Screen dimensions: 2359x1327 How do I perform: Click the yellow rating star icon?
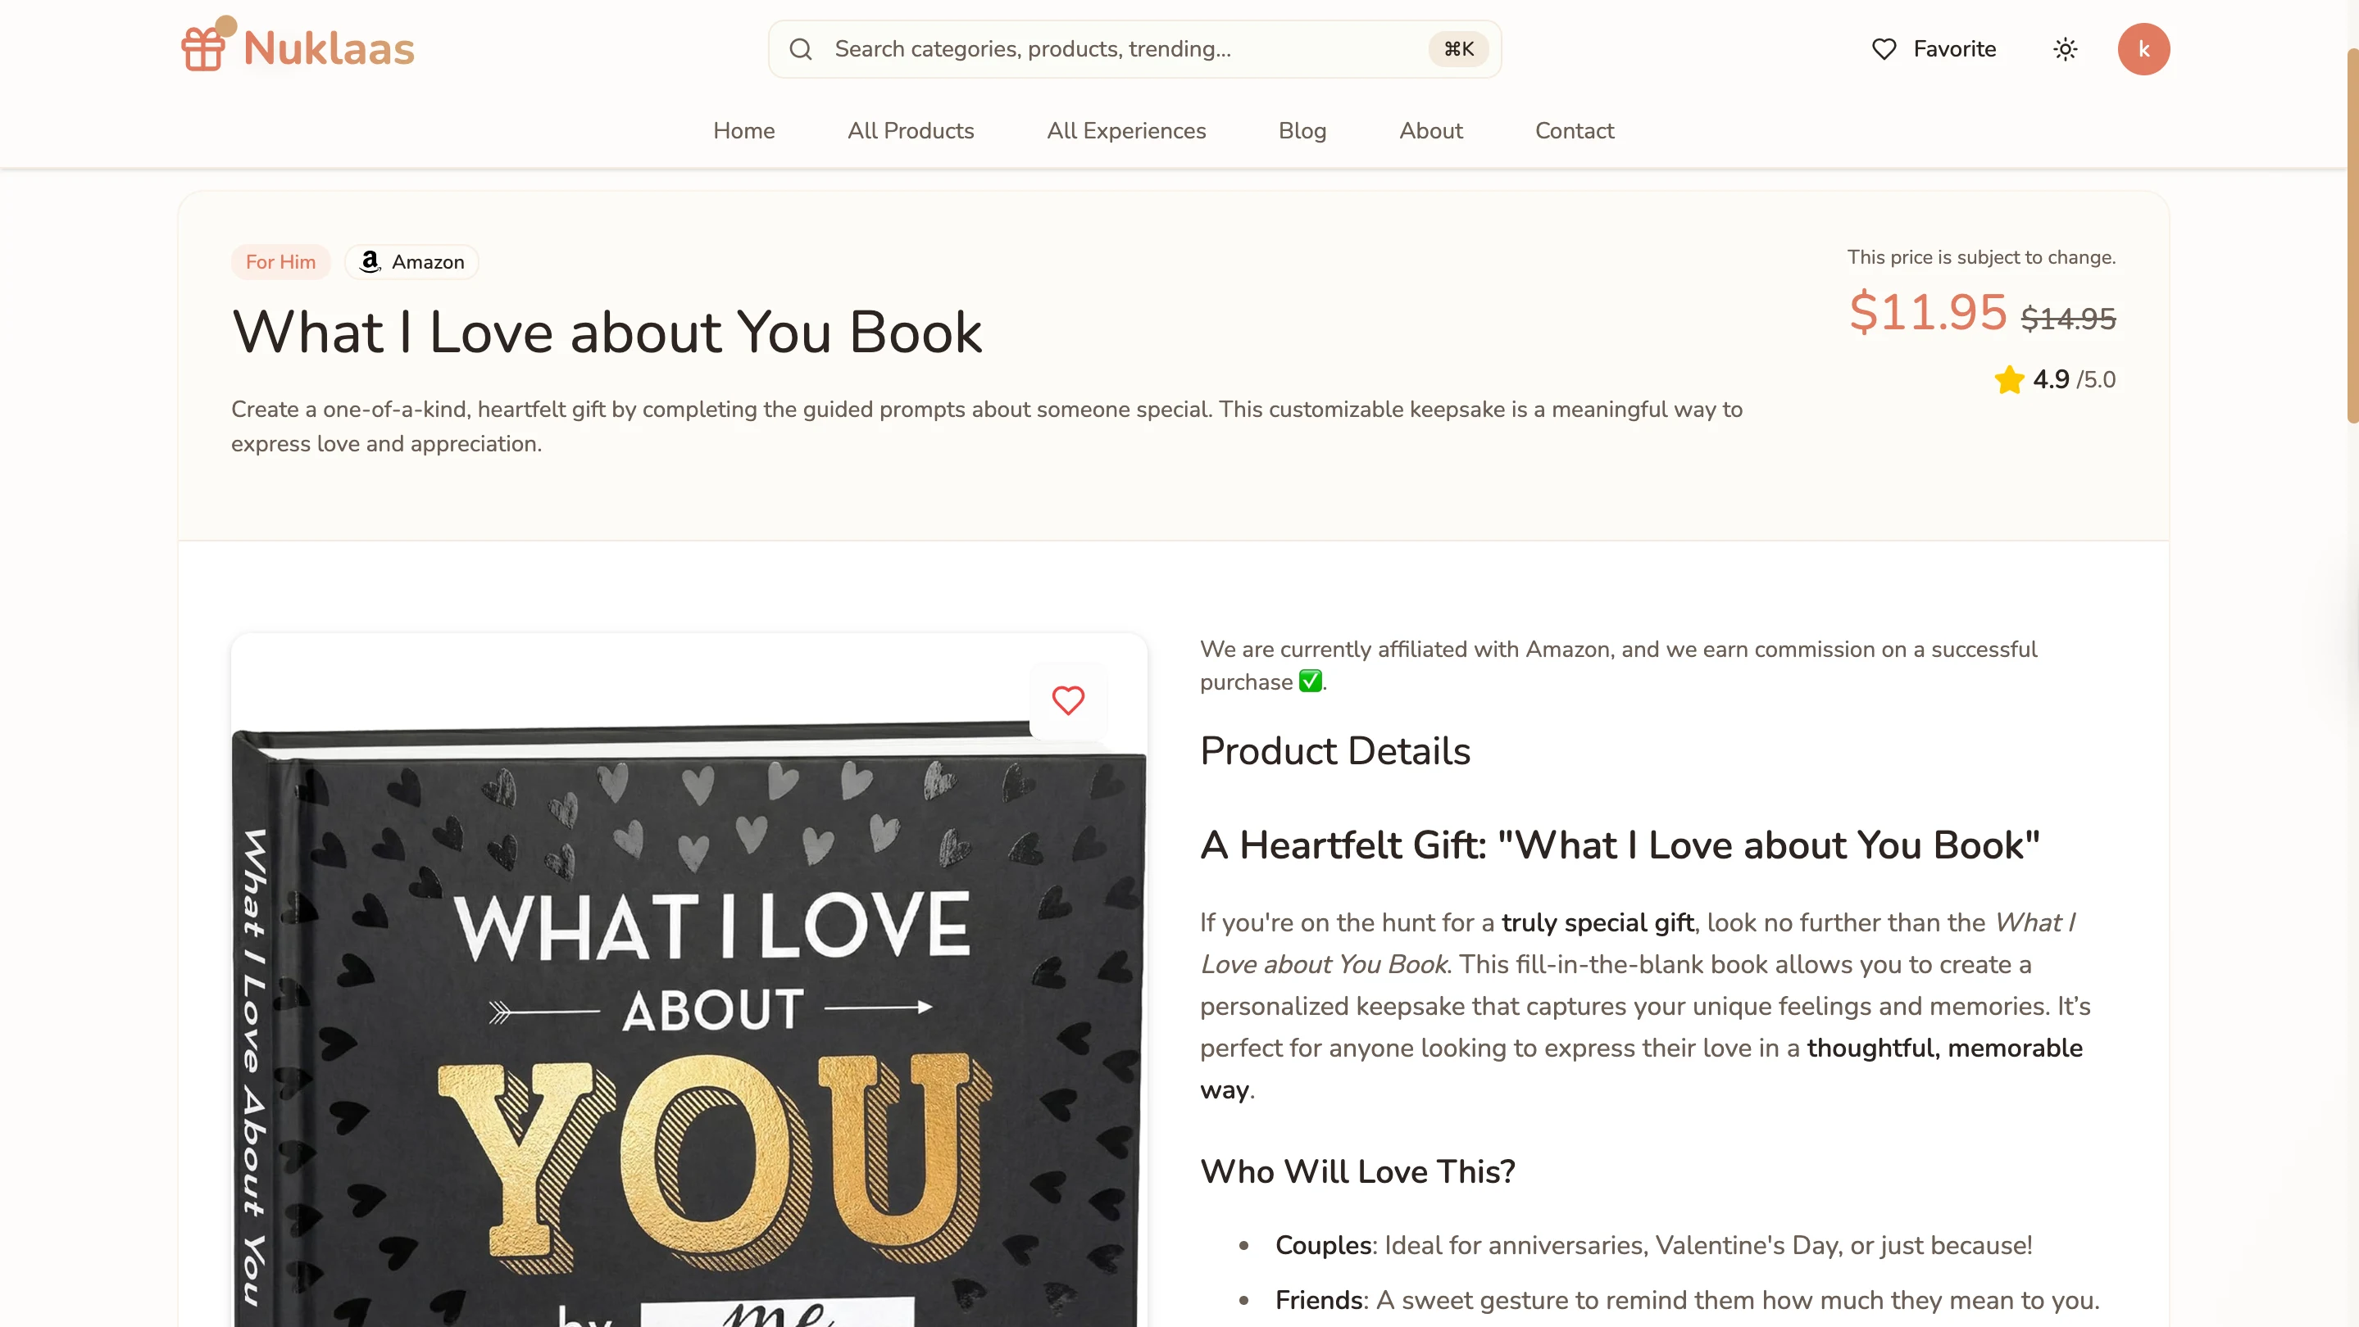pyautogui.click(x=2009, y=380)
